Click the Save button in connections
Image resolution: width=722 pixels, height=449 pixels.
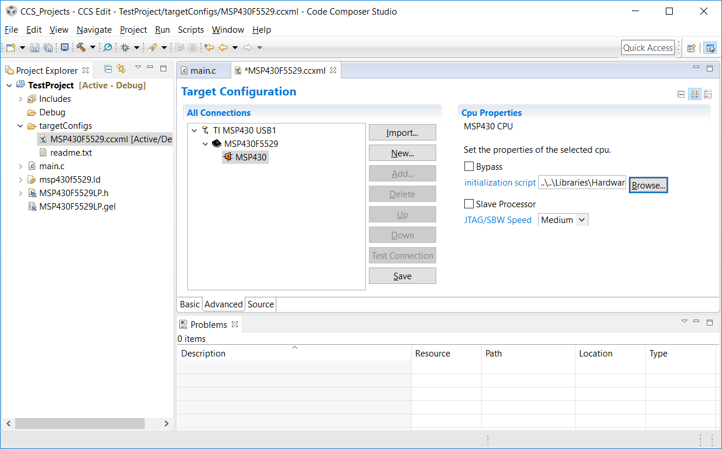tap(402, 276)
